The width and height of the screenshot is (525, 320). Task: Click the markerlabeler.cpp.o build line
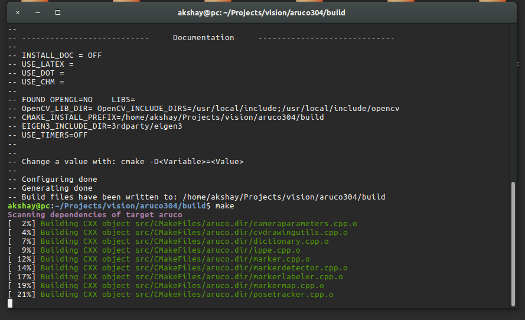click(x=175, y=277)
